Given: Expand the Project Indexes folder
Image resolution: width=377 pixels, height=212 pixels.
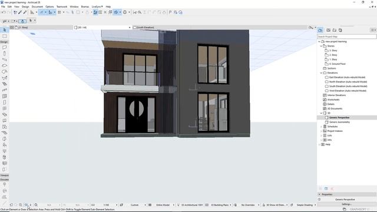Looking at the screenshot, I should (321, 131).
